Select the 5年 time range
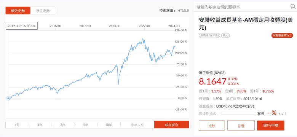This screenshot has width=297, height=137. [86, 125]
